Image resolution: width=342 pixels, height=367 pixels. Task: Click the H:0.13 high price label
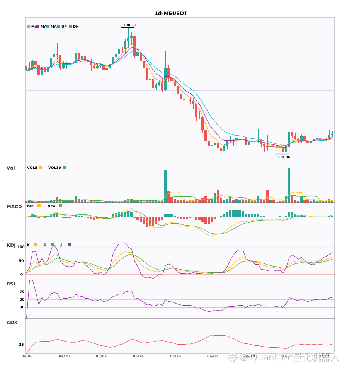pyautogui.click(x=130, y=25)
